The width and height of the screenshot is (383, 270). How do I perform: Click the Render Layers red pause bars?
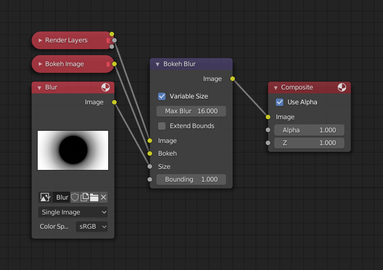tap(108, 40)
